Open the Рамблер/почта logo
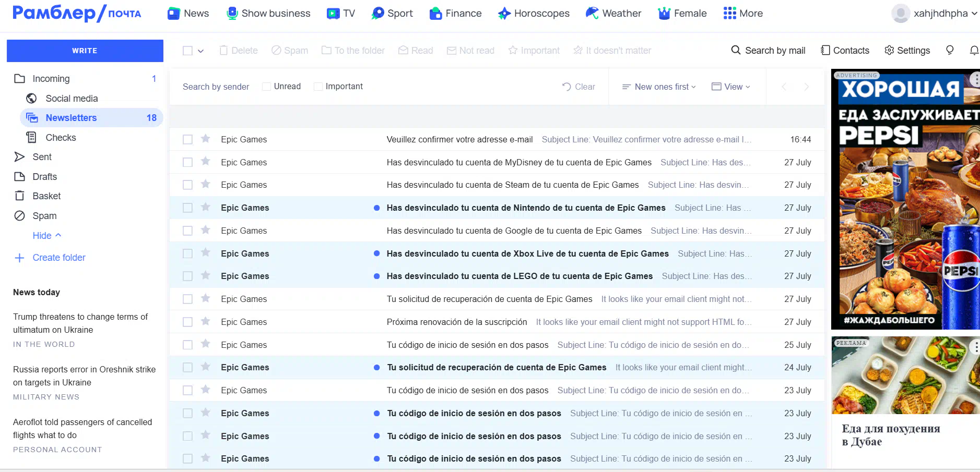 coord(77,14)
